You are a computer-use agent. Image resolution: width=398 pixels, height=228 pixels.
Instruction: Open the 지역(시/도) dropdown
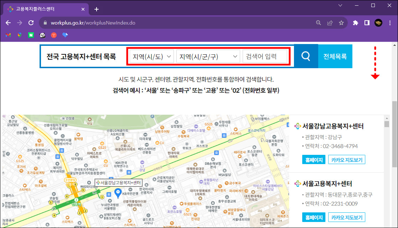150,56
